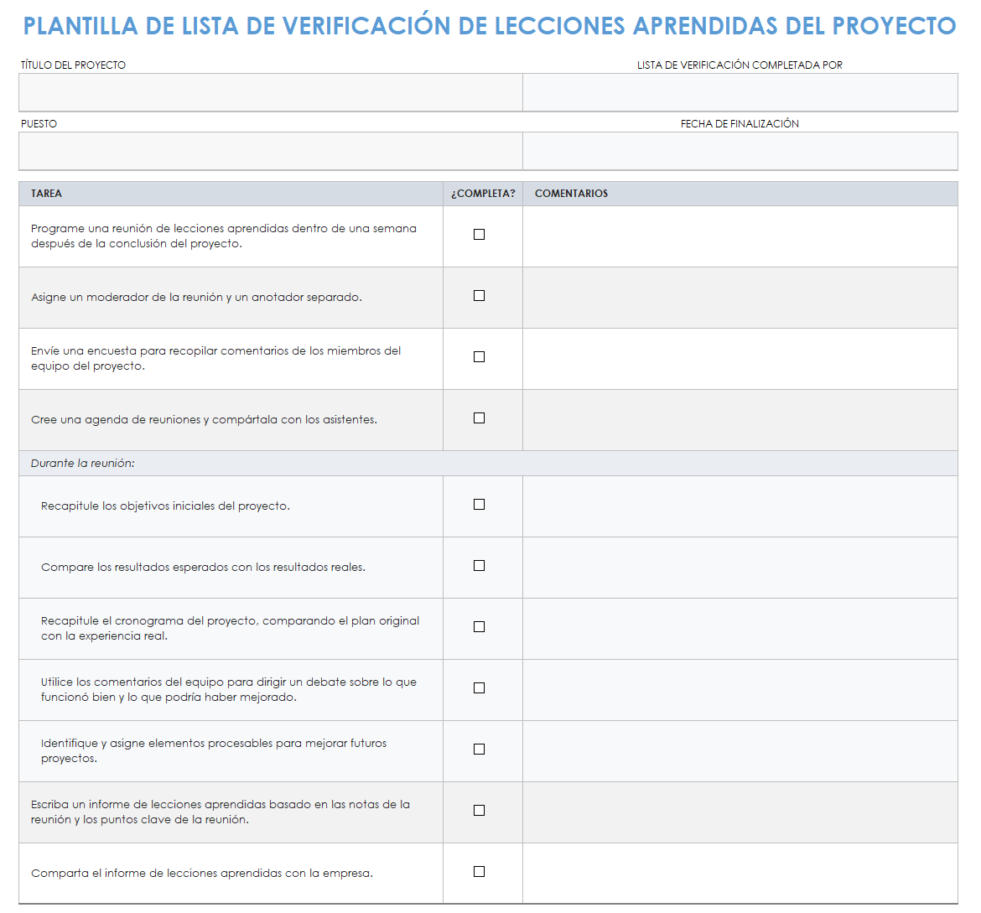Toggle checkbox for assigning actionable items
The width and height of the screenshot is (981, 913).
coord(479,749)
